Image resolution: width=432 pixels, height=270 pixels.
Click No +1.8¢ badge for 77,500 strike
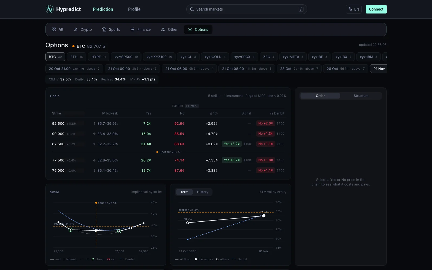point(265,160)
